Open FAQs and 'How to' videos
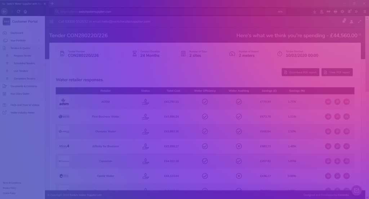Viewport: 369px width, 199px height. [25, 105]
